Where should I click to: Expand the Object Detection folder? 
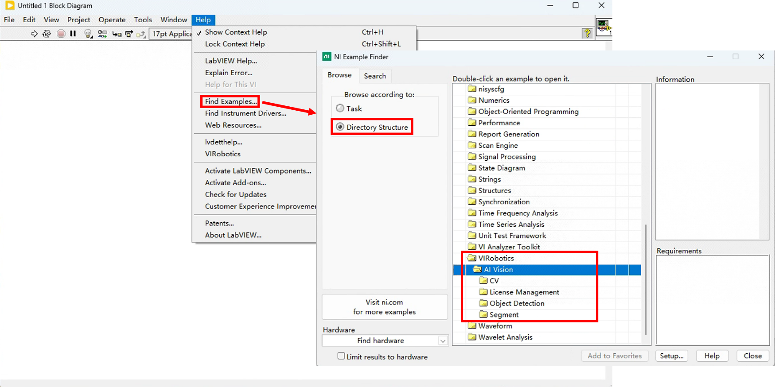click(x=517, y=303)
